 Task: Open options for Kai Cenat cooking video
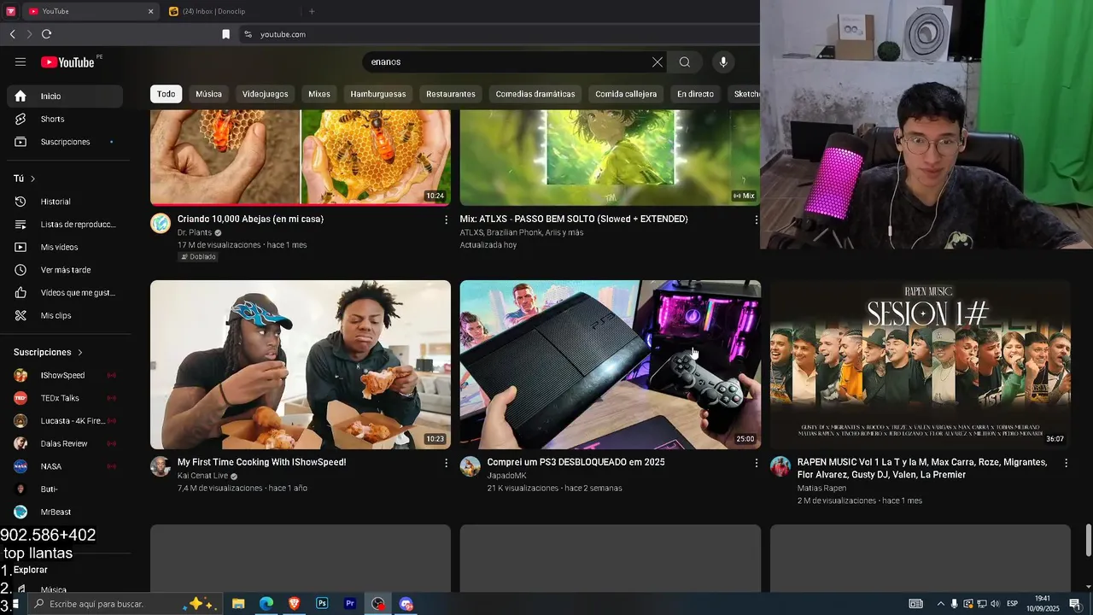tap(446, 463)
